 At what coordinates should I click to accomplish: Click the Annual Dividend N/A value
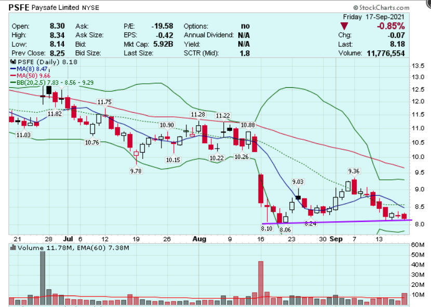tap(244, 35)
